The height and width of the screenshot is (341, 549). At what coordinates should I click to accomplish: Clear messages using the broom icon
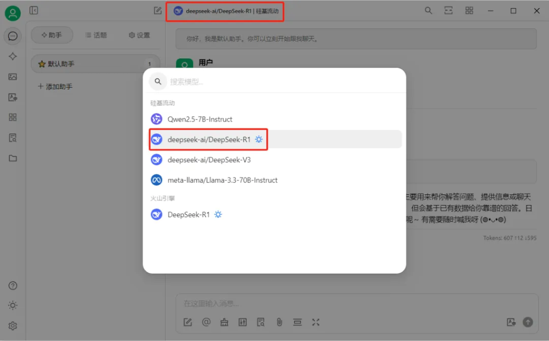[224, 322]
